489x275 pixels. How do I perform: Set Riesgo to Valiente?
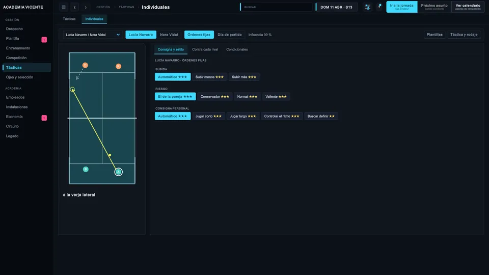[276, 97]
